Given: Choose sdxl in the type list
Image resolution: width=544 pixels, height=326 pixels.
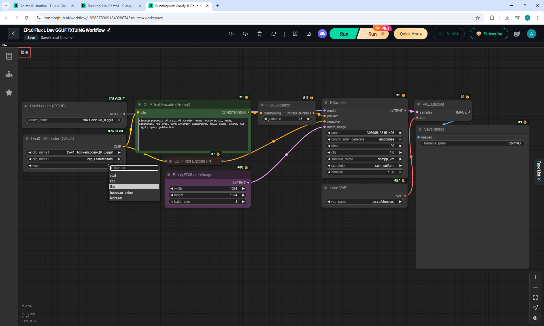Looking at the screenshot, I should click(113, 176).
